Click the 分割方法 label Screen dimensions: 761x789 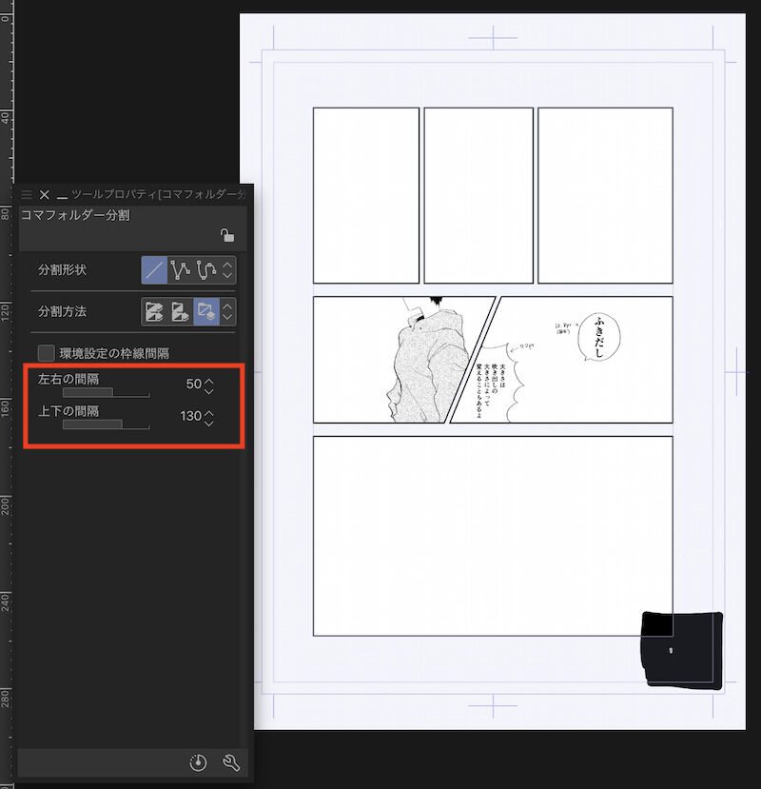(62, 311)
